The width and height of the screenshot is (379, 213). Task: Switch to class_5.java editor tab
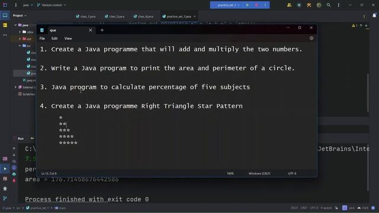(x=114, y=17)
